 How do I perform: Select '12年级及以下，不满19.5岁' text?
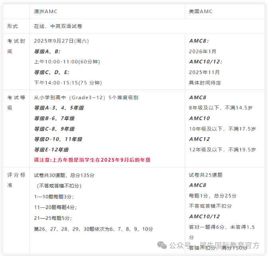click(x=222, y=150)
